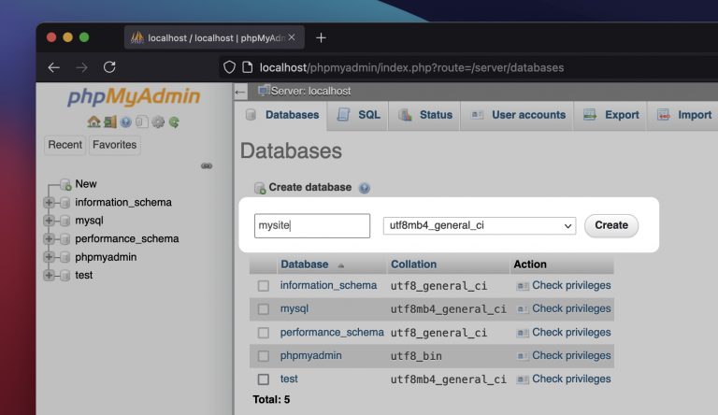
Task: Reload navigation panel with green refresh icon
Action: [x=174, y=122]
